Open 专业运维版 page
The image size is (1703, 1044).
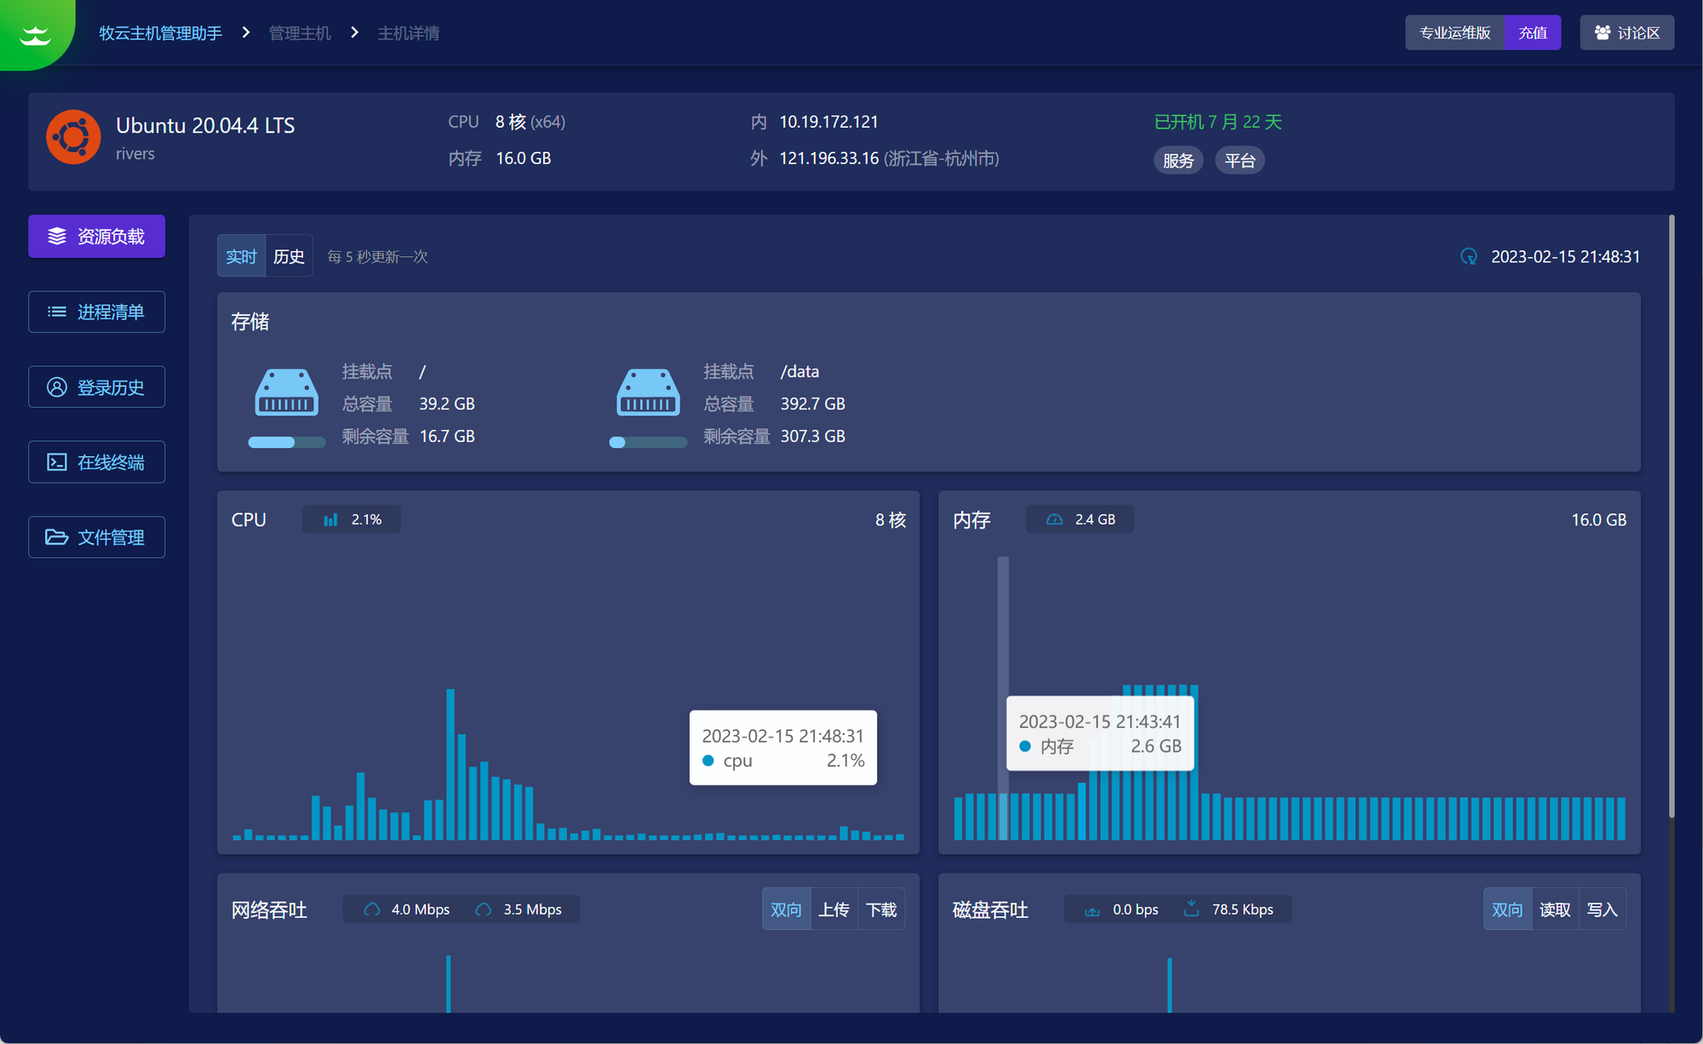pyautogui.click(x=1454, y=32)
